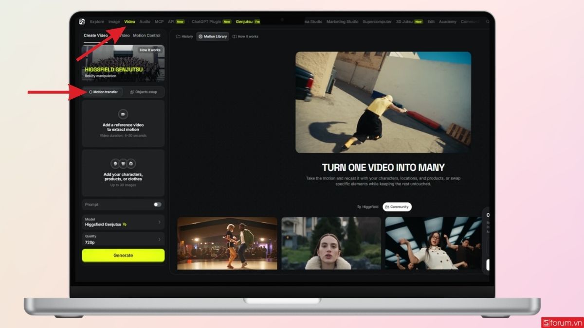Click the Generate button
Image resolution: width=584 pixels, height=328 pixels.
pos(123,255)
